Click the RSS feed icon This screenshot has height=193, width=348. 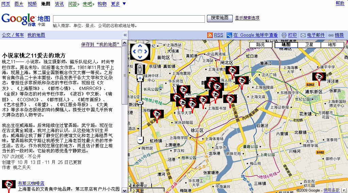point(210,35)
